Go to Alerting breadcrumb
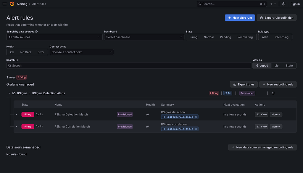Image resolution: width=303 pixels, height=173 pixels. (22, 4)
